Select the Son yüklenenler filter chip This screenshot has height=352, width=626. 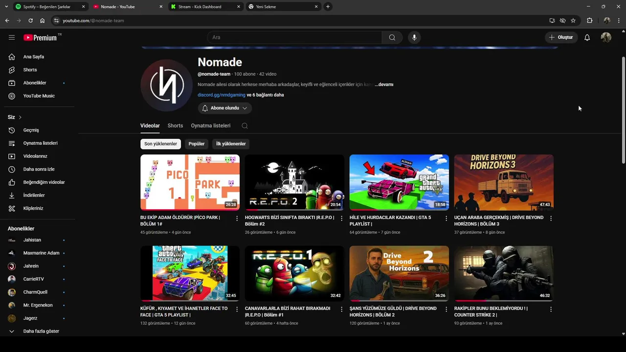tap(160, 144)
